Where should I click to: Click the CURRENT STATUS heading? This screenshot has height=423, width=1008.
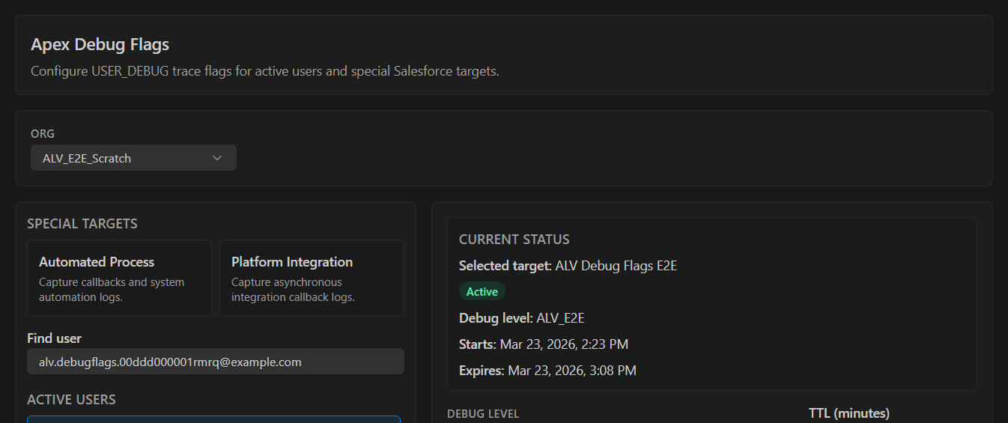click(514, 240)
